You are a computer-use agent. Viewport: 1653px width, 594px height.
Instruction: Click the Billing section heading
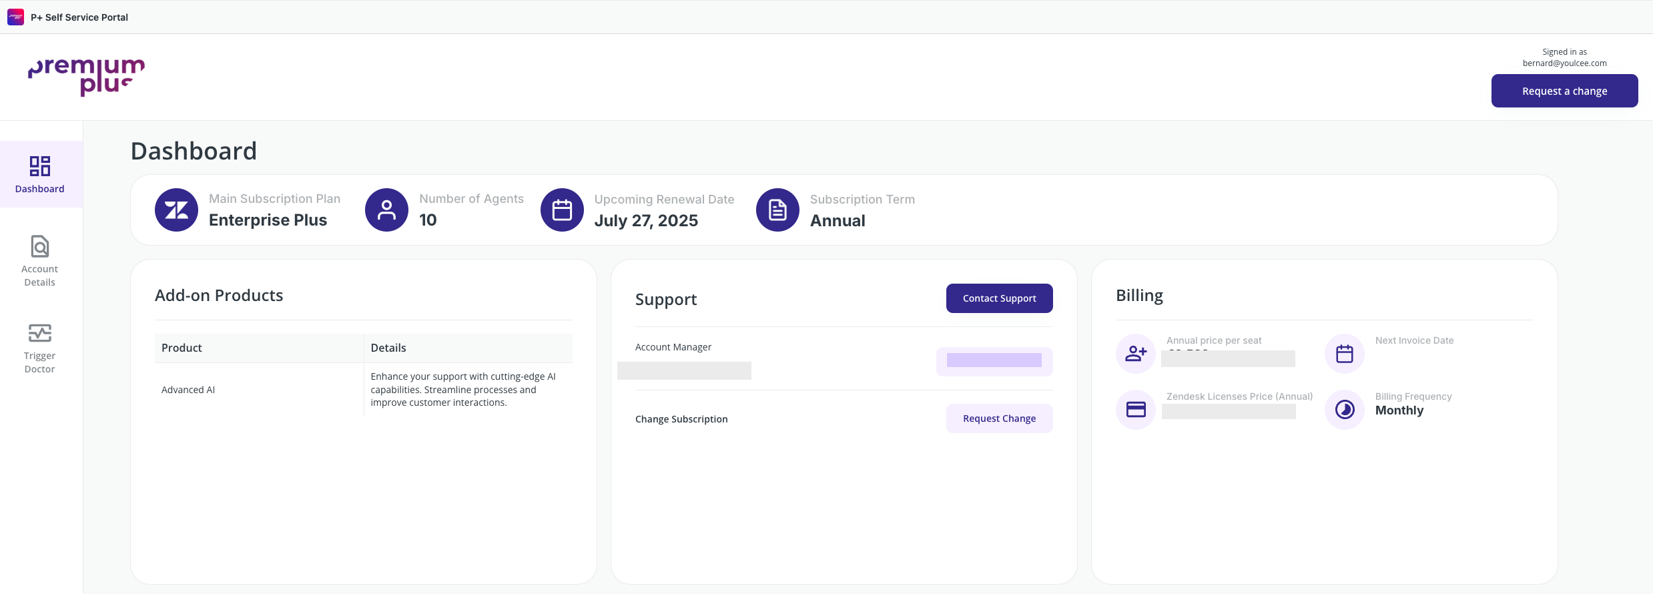tap(1139, 295)
